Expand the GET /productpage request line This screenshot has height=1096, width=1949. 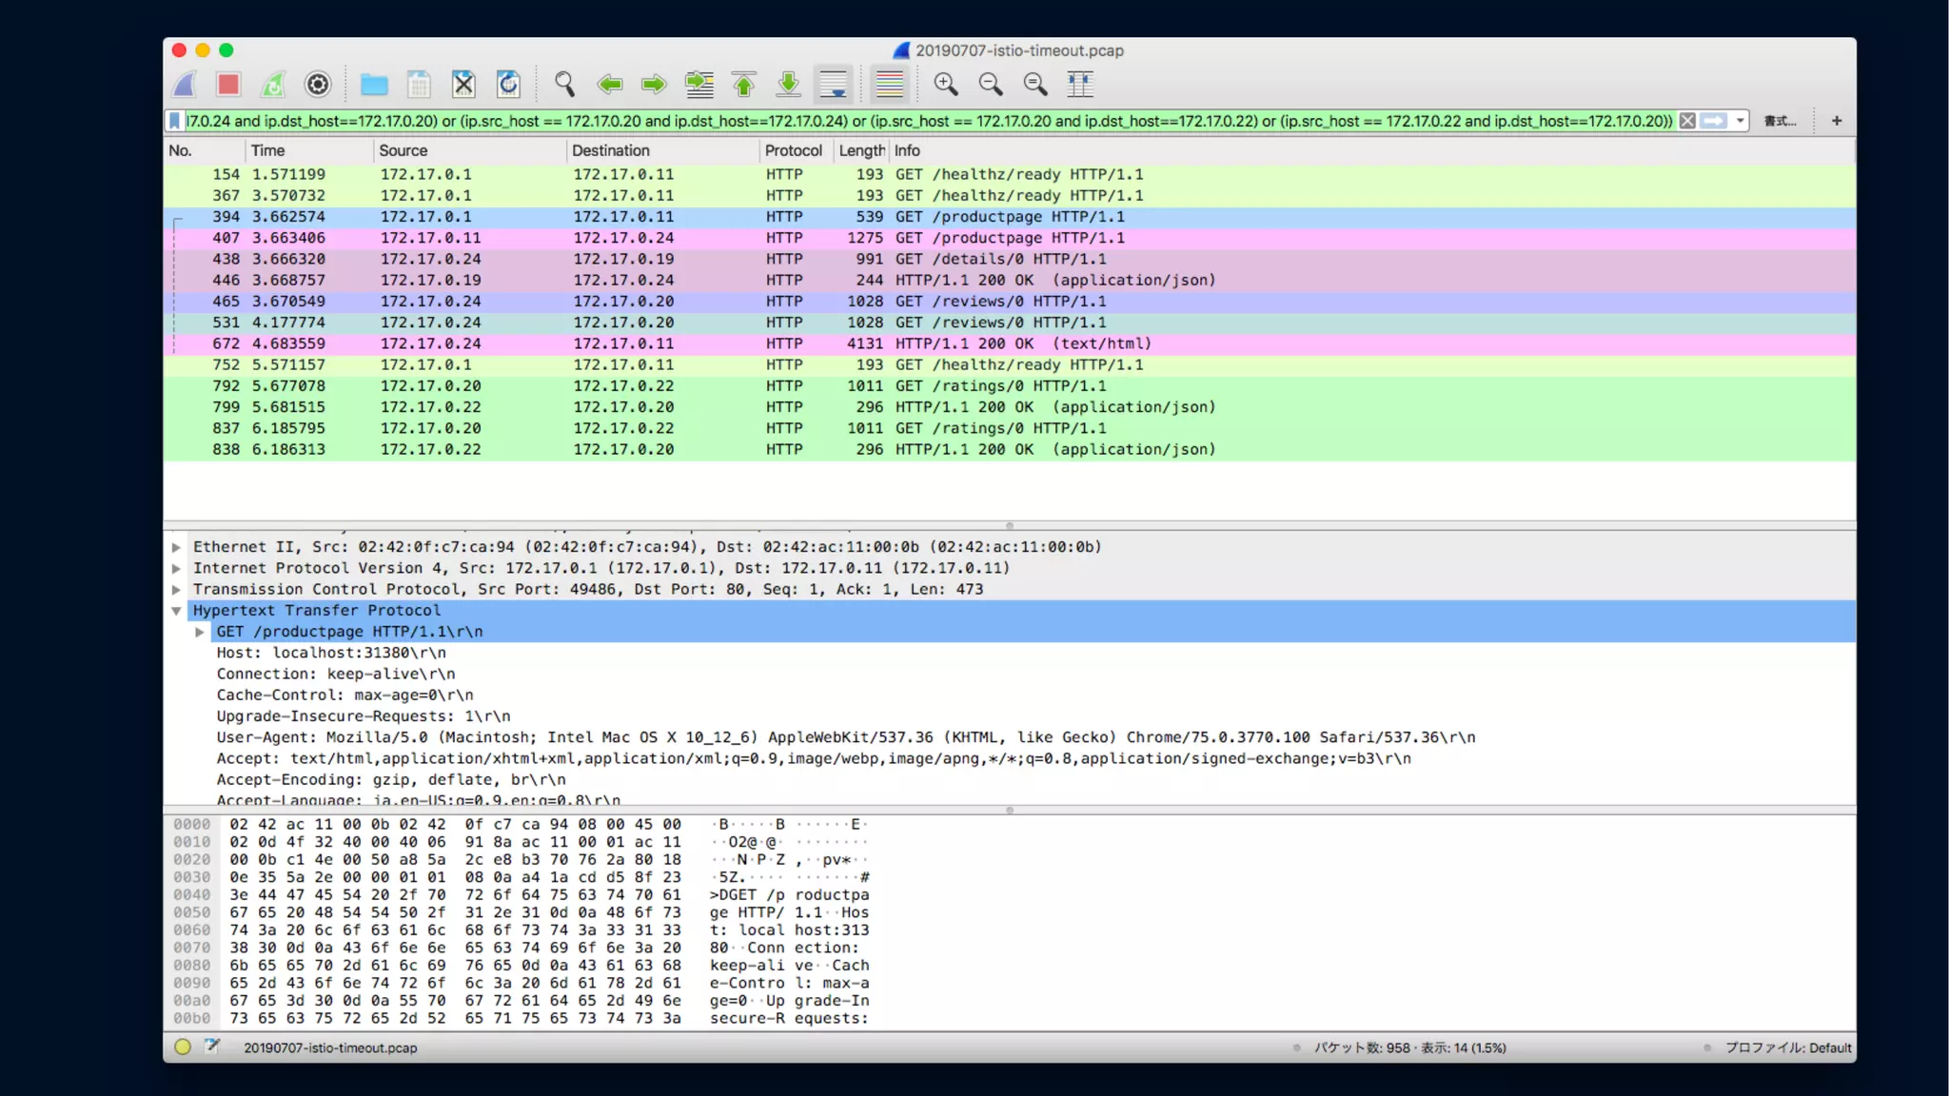(200, 632)
